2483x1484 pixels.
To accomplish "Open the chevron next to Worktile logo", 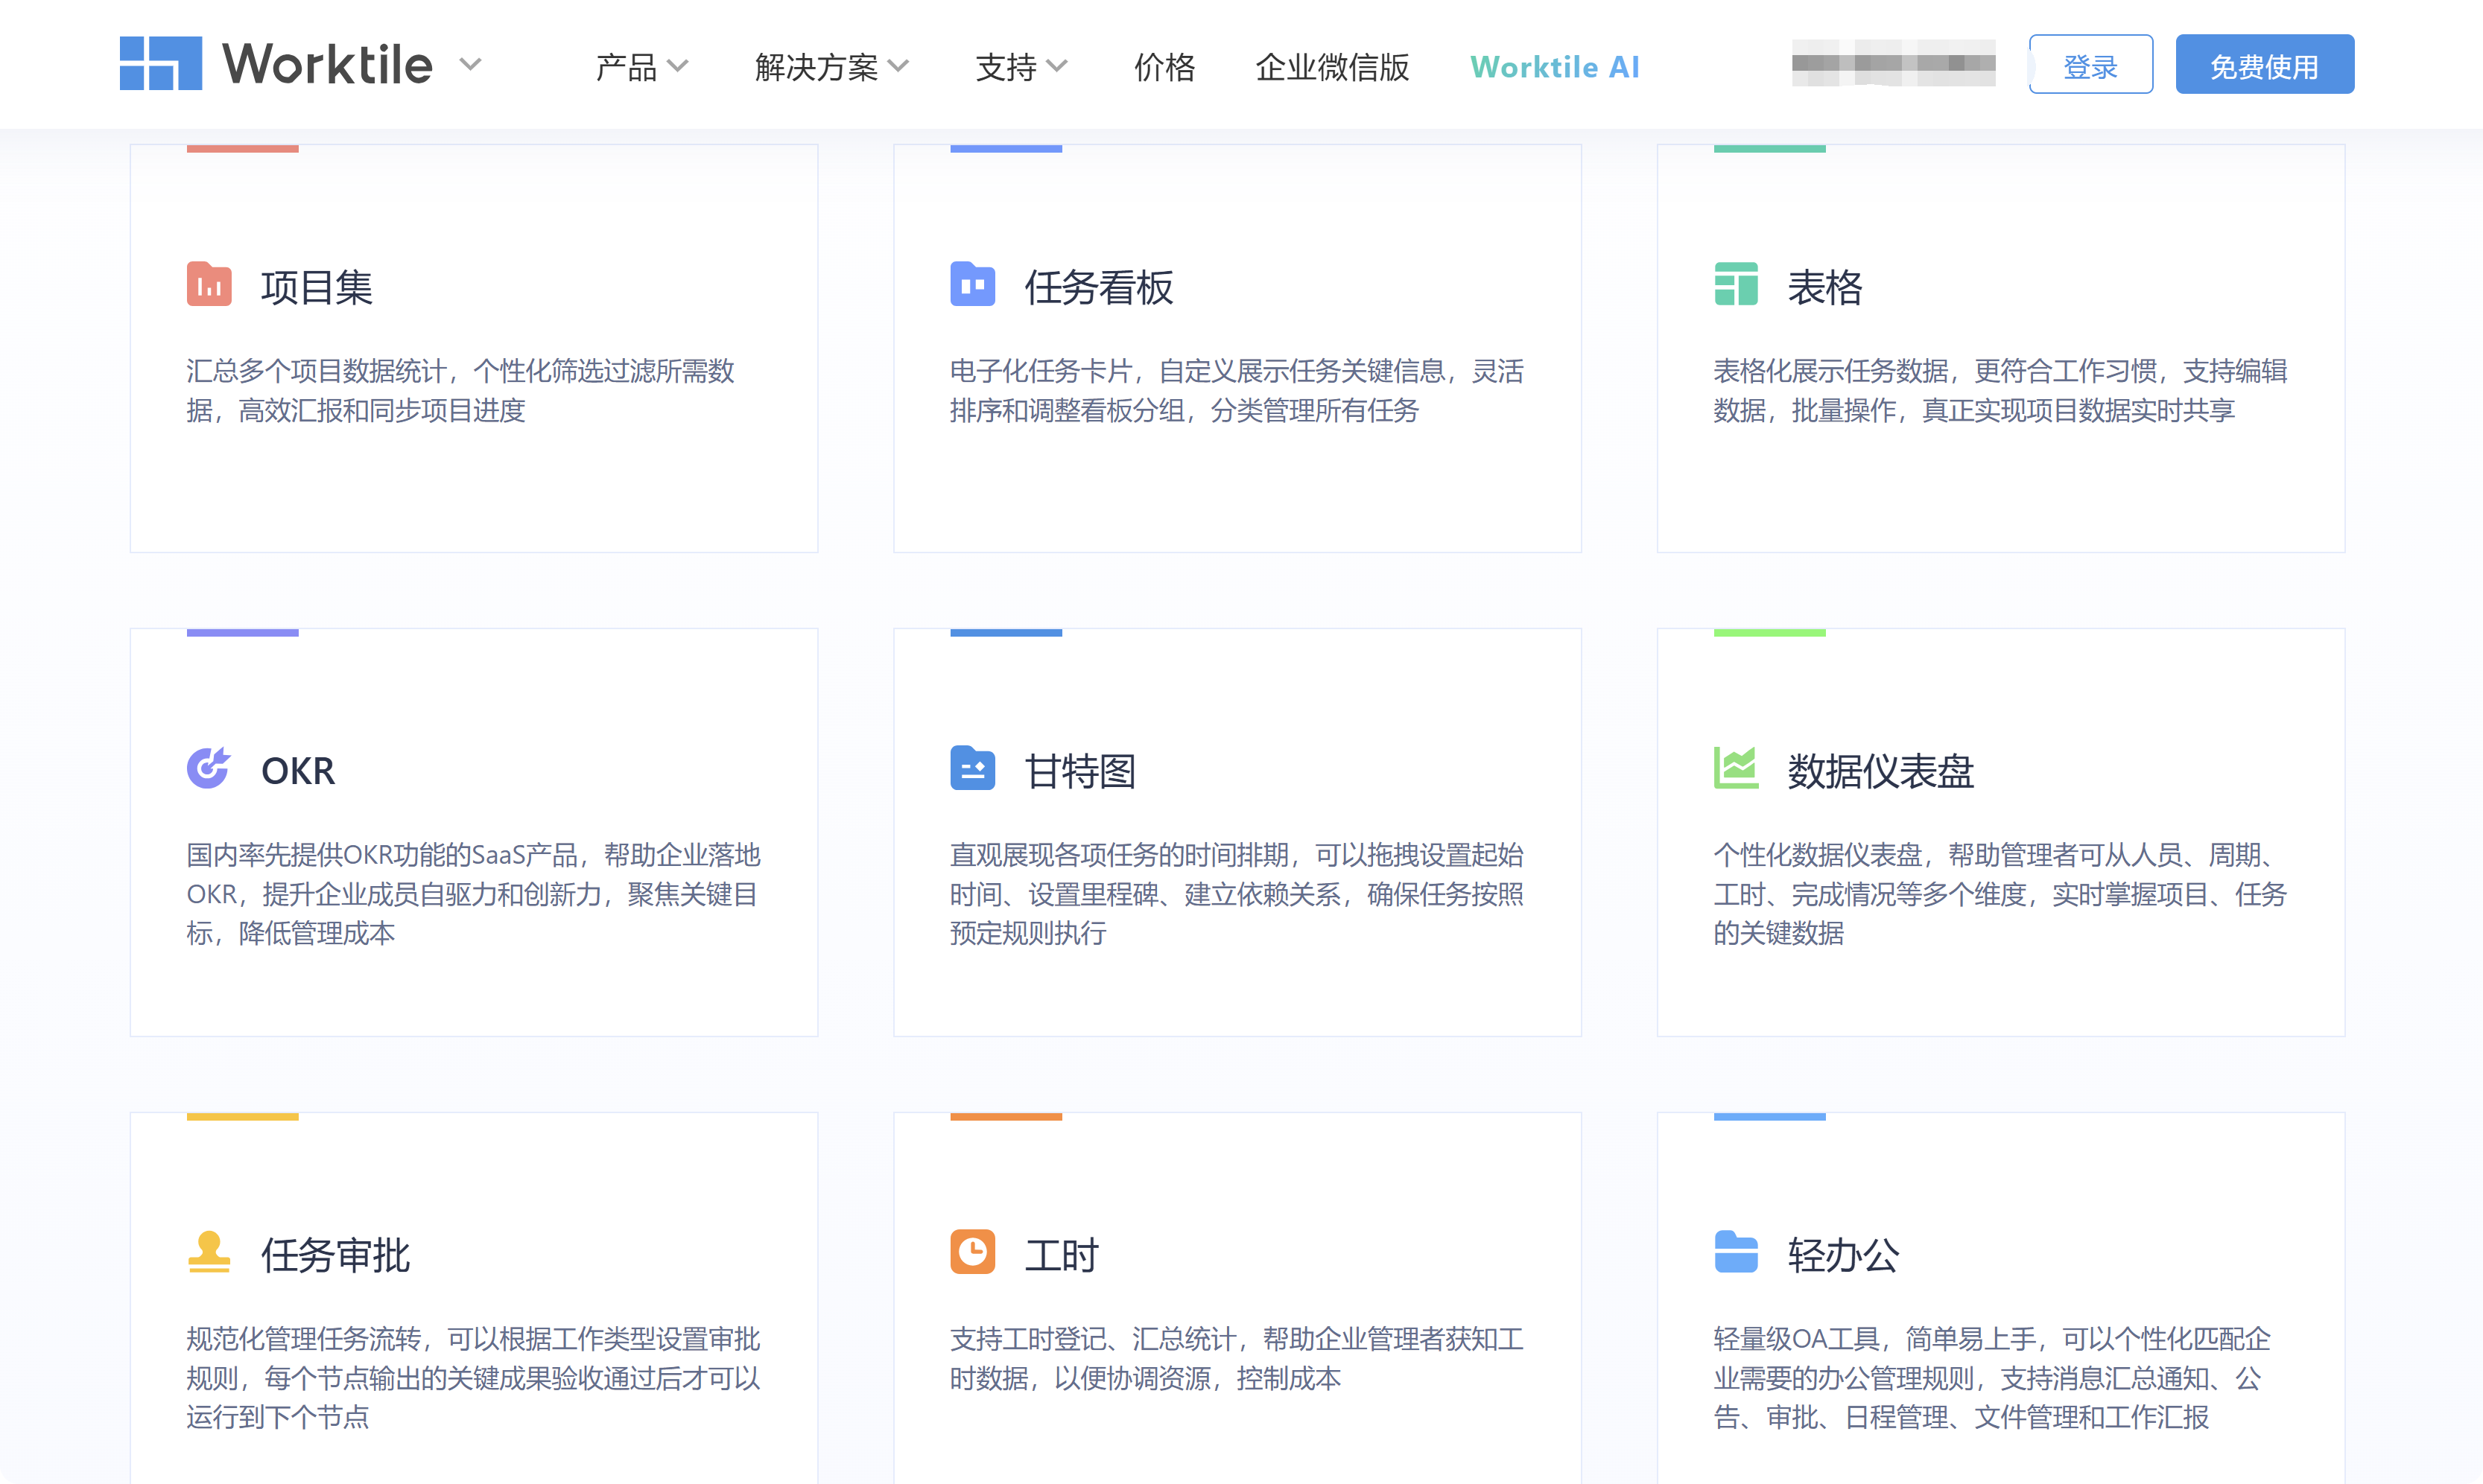I will pyautogui.click(x=470, y=65).
